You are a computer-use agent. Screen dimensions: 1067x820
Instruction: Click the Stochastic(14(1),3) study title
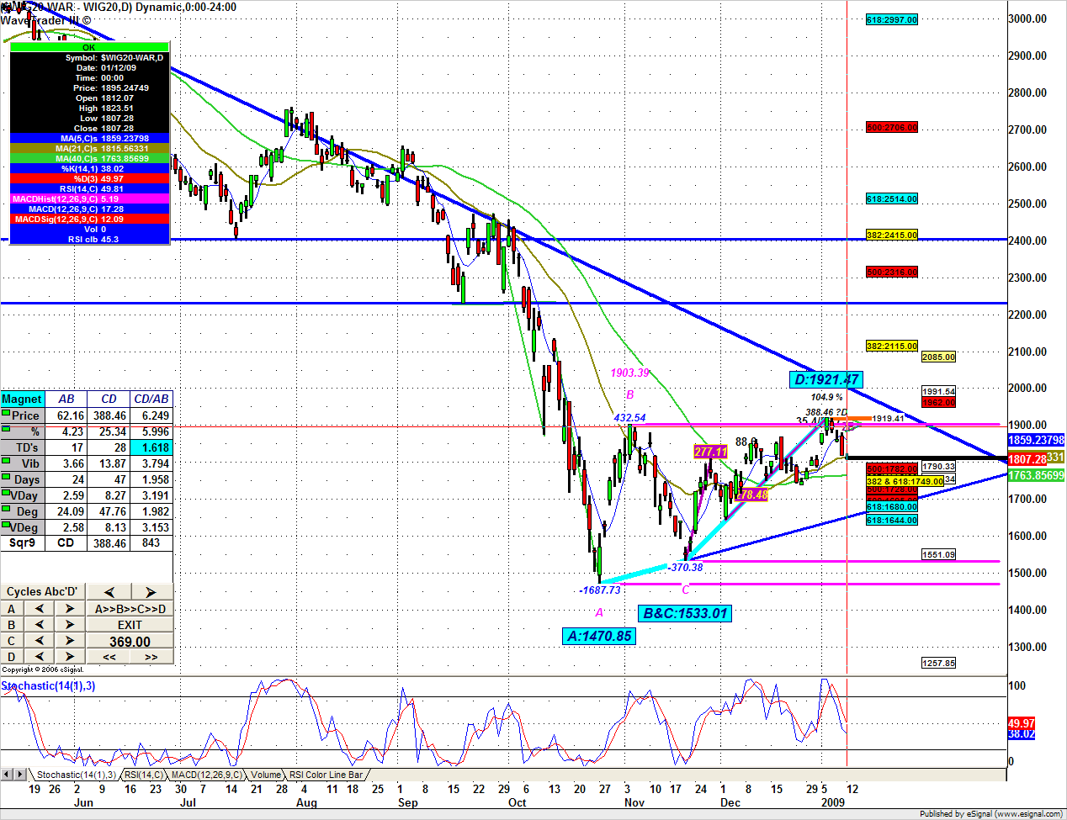tap(48, 686)
